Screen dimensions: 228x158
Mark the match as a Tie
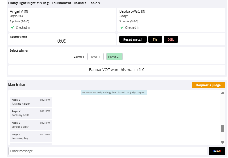pos(155,39)
